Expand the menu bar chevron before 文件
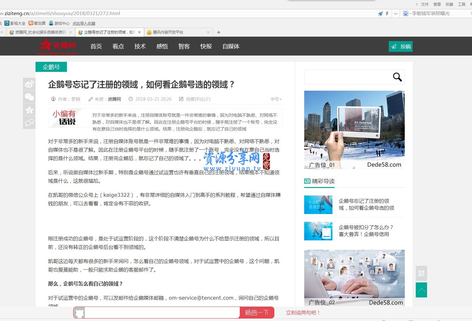The width and height of the screenshot is (472, 321). (x=417, y=4)
